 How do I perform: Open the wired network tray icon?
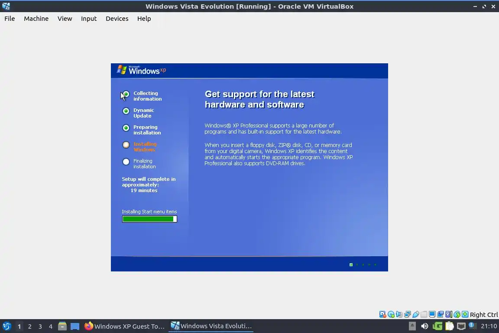[461, 326]
